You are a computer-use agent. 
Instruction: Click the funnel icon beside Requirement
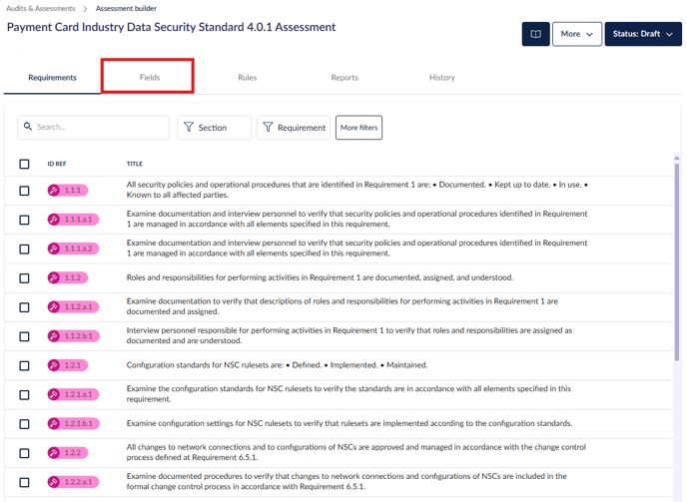[268, 128]
